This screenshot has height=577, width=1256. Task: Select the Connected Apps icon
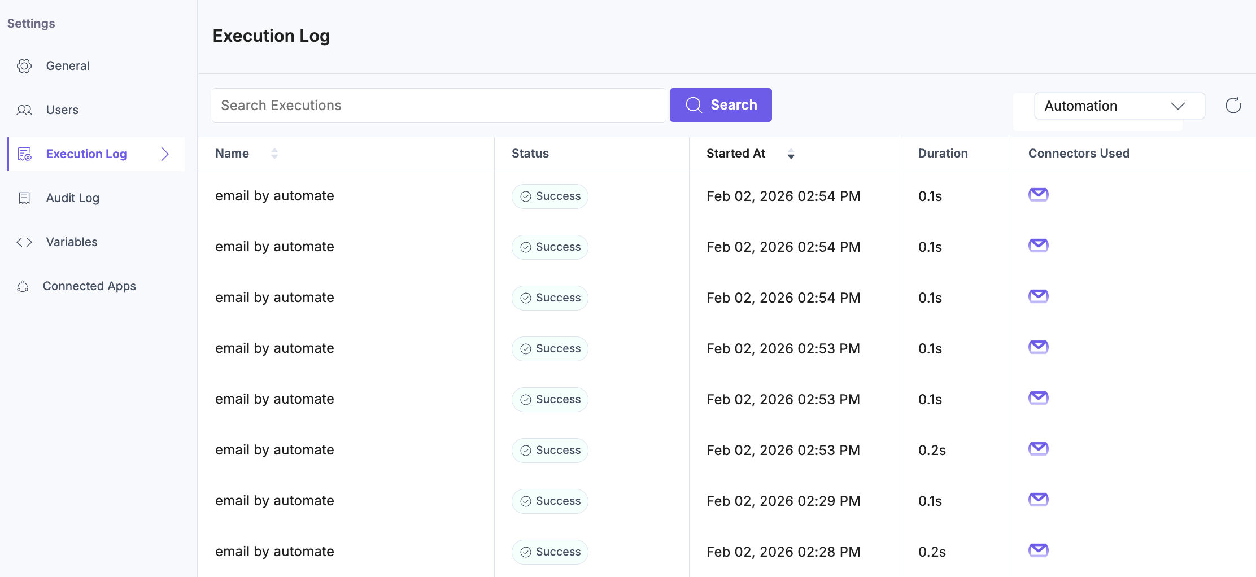(x=23, y=286)
